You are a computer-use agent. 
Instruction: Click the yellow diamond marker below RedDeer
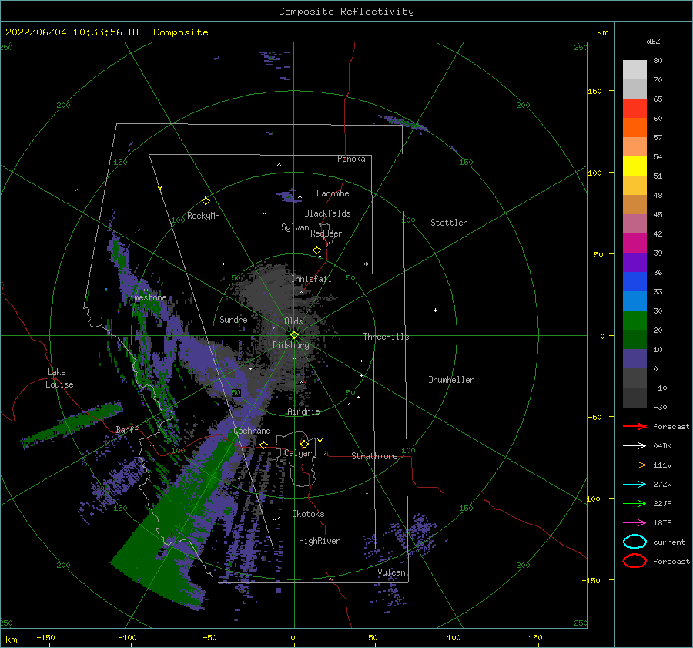[316, 250]
